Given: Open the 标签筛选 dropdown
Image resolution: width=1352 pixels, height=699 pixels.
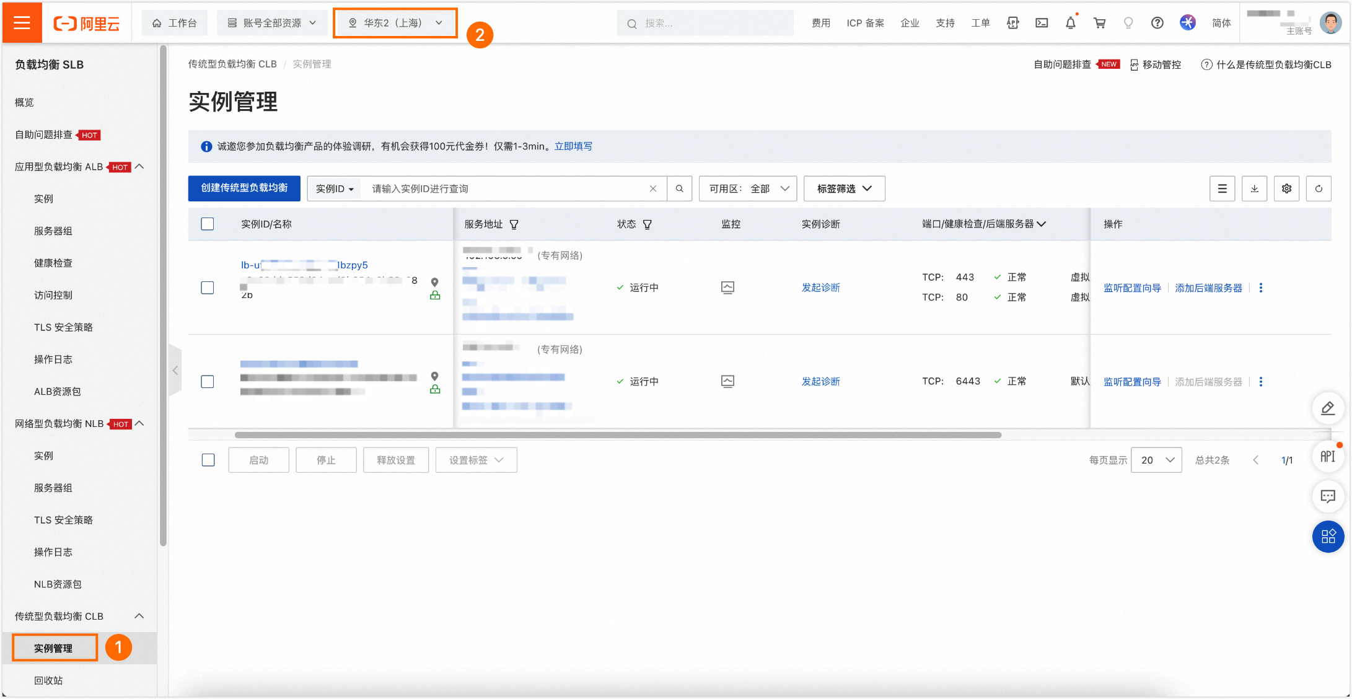Looking at the screenshot, I should (x=844, y=188).
